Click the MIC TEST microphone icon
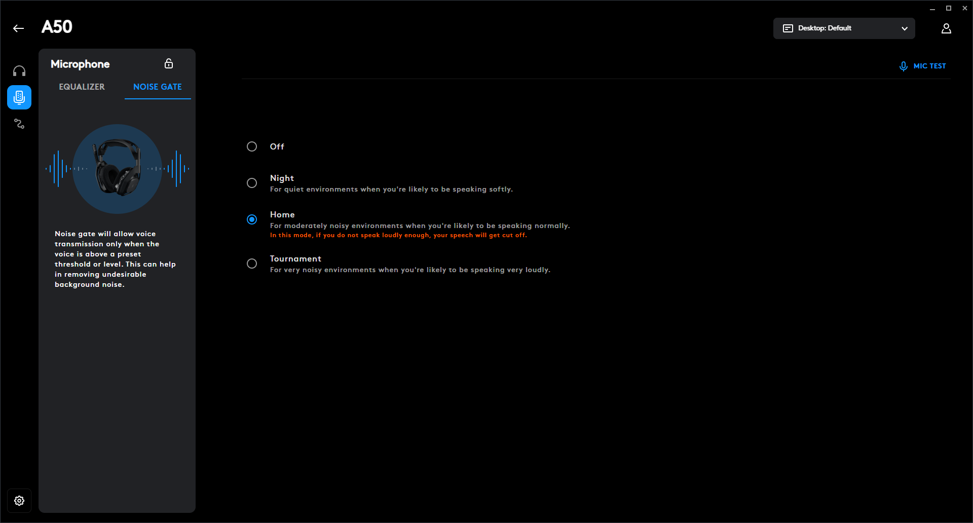 pos(903,66)
